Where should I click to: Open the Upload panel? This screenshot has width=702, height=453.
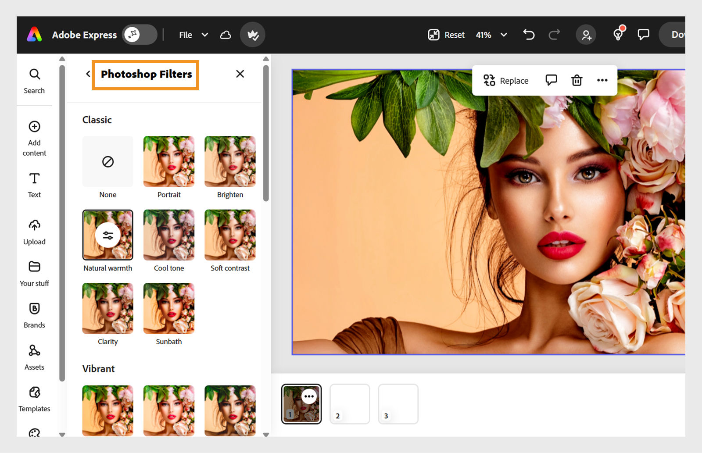[34, 232]
